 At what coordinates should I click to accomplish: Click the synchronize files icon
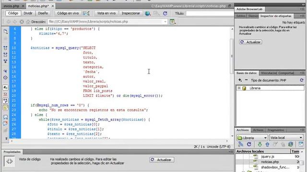(x=291, y=144)
